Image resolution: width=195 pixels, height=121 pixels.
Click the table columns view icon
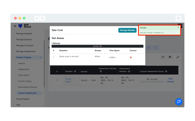click(170, 57)
